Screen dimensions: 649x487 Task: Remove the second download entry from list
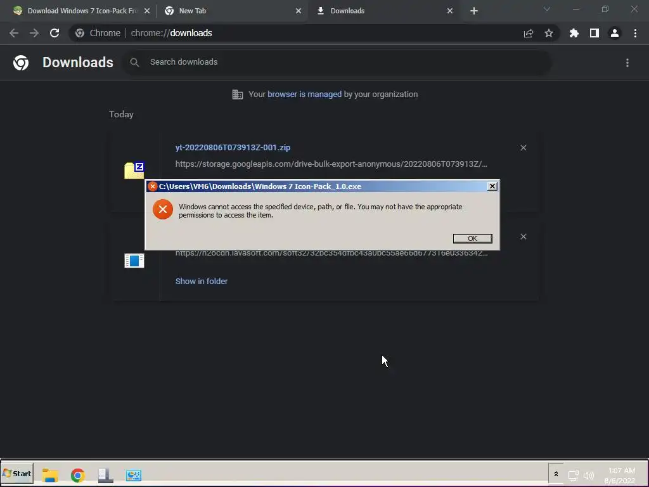click(523, 237)
